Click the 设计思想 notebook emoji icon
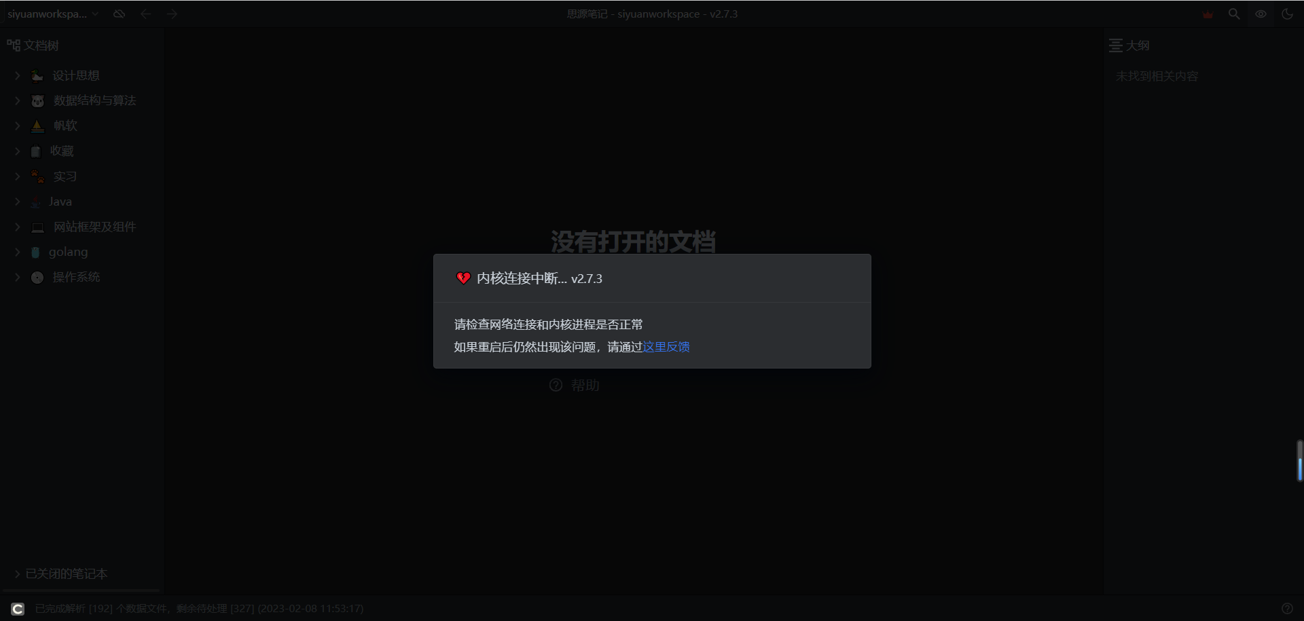The width and height of the screenshot is (1304, 621). (x=37, y=75)
